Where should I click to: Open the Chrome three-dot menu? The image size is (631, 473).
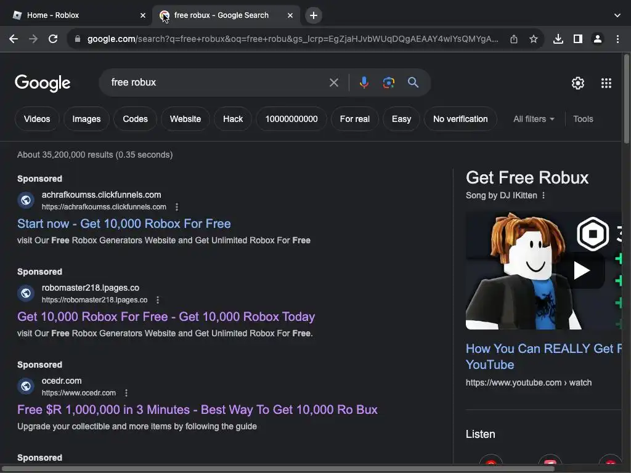click(617, 39)
